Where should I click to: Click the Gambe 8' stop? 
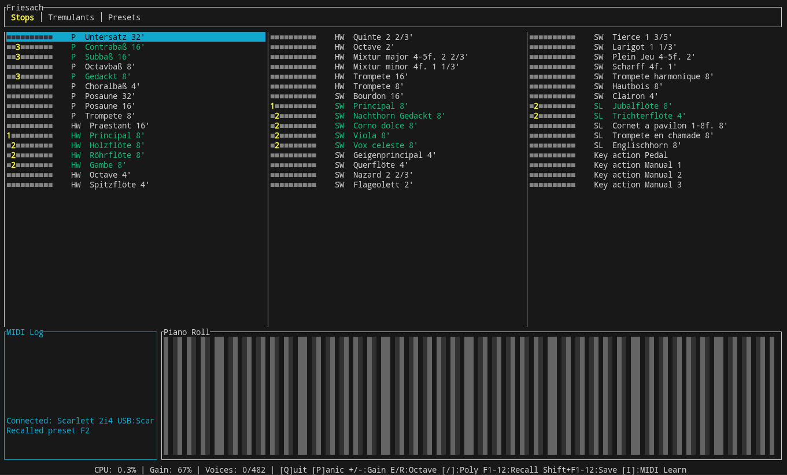coord(136,165)
